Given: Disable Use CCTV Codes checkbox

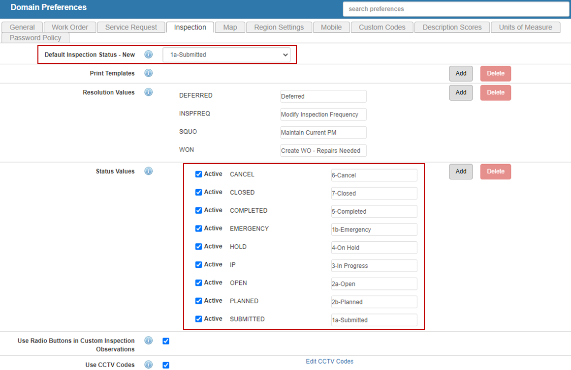Looking at the screenshot, I should coord(166,365).
